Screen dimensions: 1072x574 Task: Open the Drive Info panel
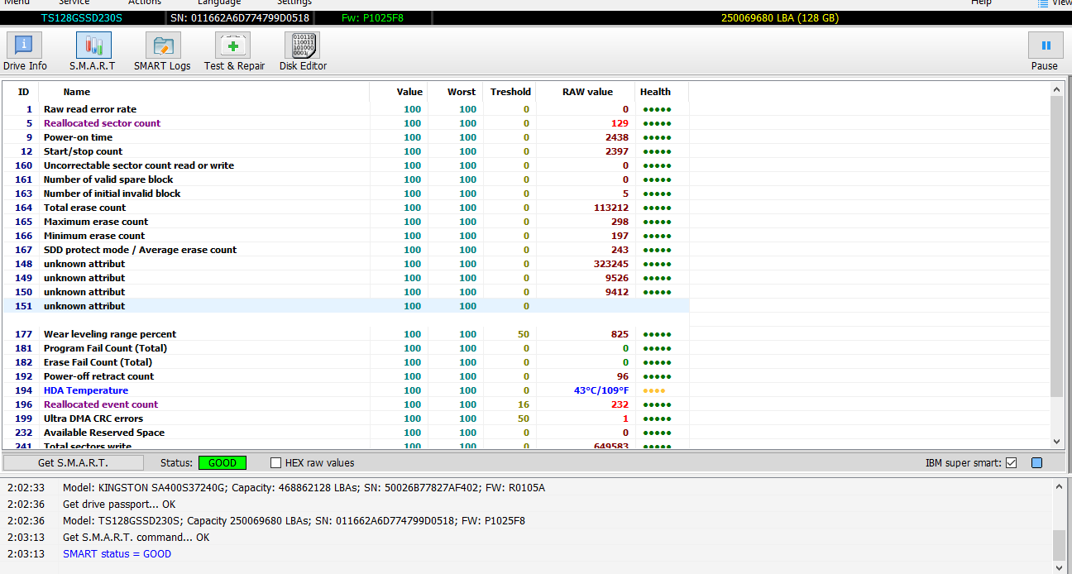[25, 51]
